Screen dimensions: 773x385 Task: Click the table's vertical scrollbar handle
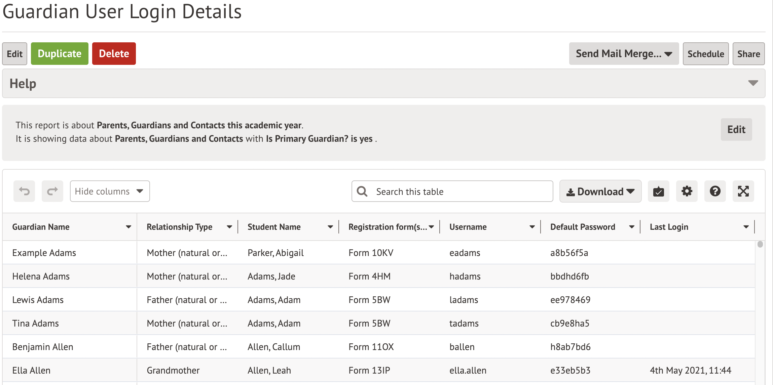[760, 245]
